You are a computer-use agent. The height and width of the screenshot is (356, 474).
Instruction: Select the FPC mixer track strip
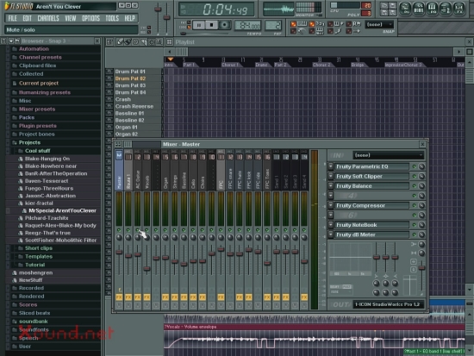pyautogui.click(x=221, y=172)
